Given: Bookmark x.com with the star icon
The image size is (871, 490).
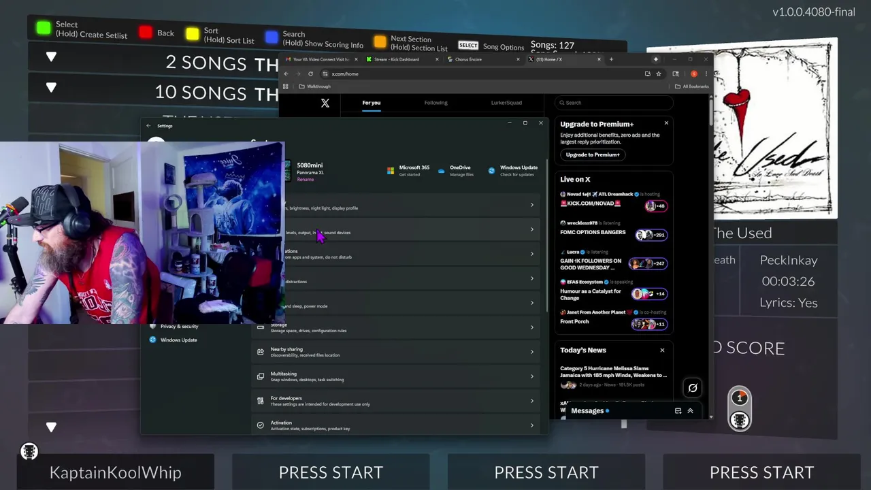Looking at the screenshot, I should tap(658, 73).
